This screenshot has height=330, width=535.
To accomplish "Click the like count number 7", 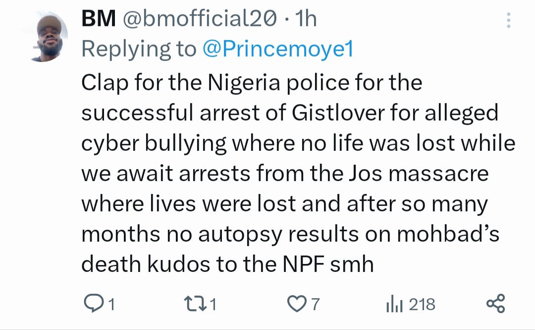I will (x=316, y=304).
